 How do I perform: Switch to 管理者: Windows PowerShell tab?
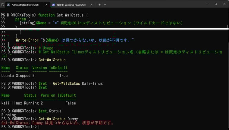point(73,5)
